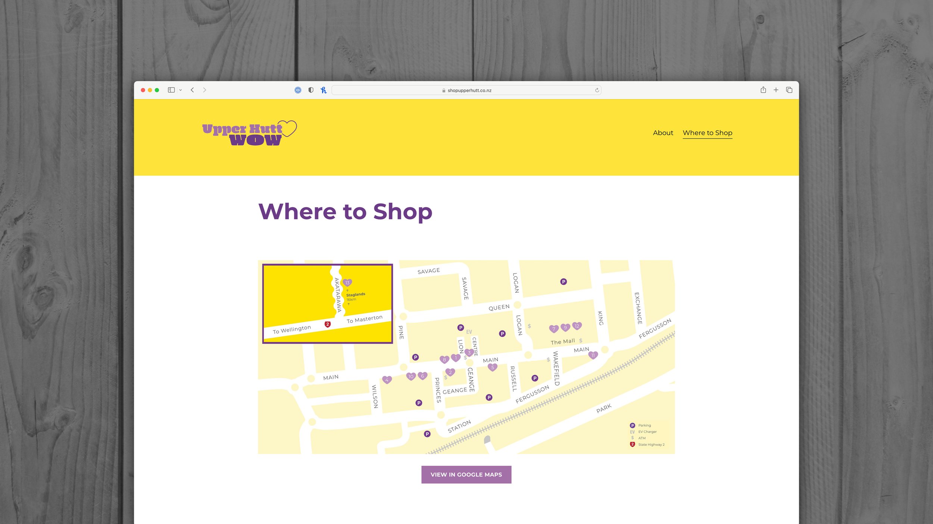Toggle the Safari sidebar button

[x=171, y=90]
